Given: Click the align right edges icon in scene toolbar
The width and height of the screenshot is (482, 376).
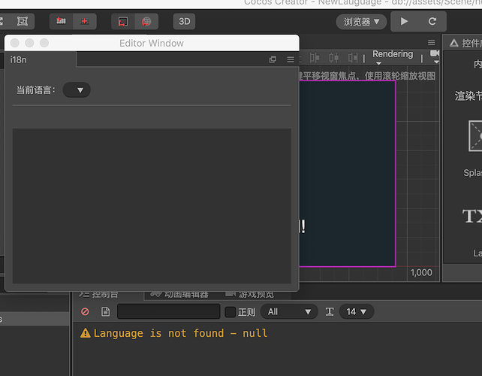Looking at the screenshot, I should [353, 58].
